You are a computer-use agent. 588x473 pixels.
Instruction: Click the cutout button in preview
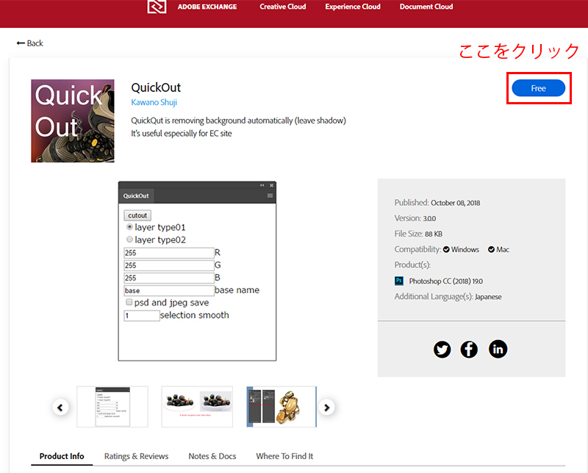[137, 215]
